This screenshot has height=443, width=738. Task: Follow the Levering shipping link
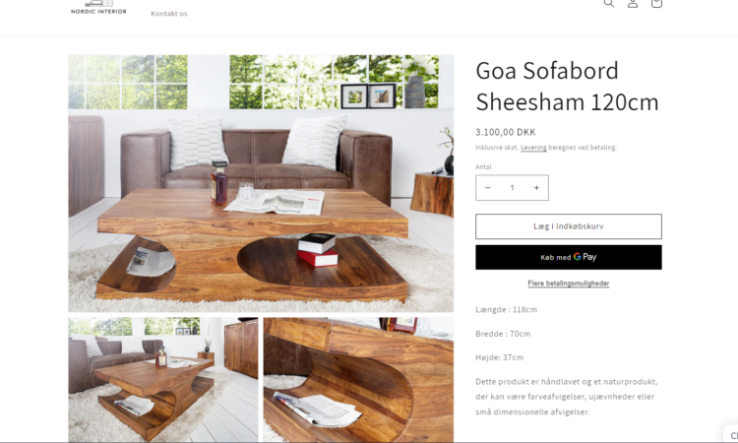[x=533, y=148]
